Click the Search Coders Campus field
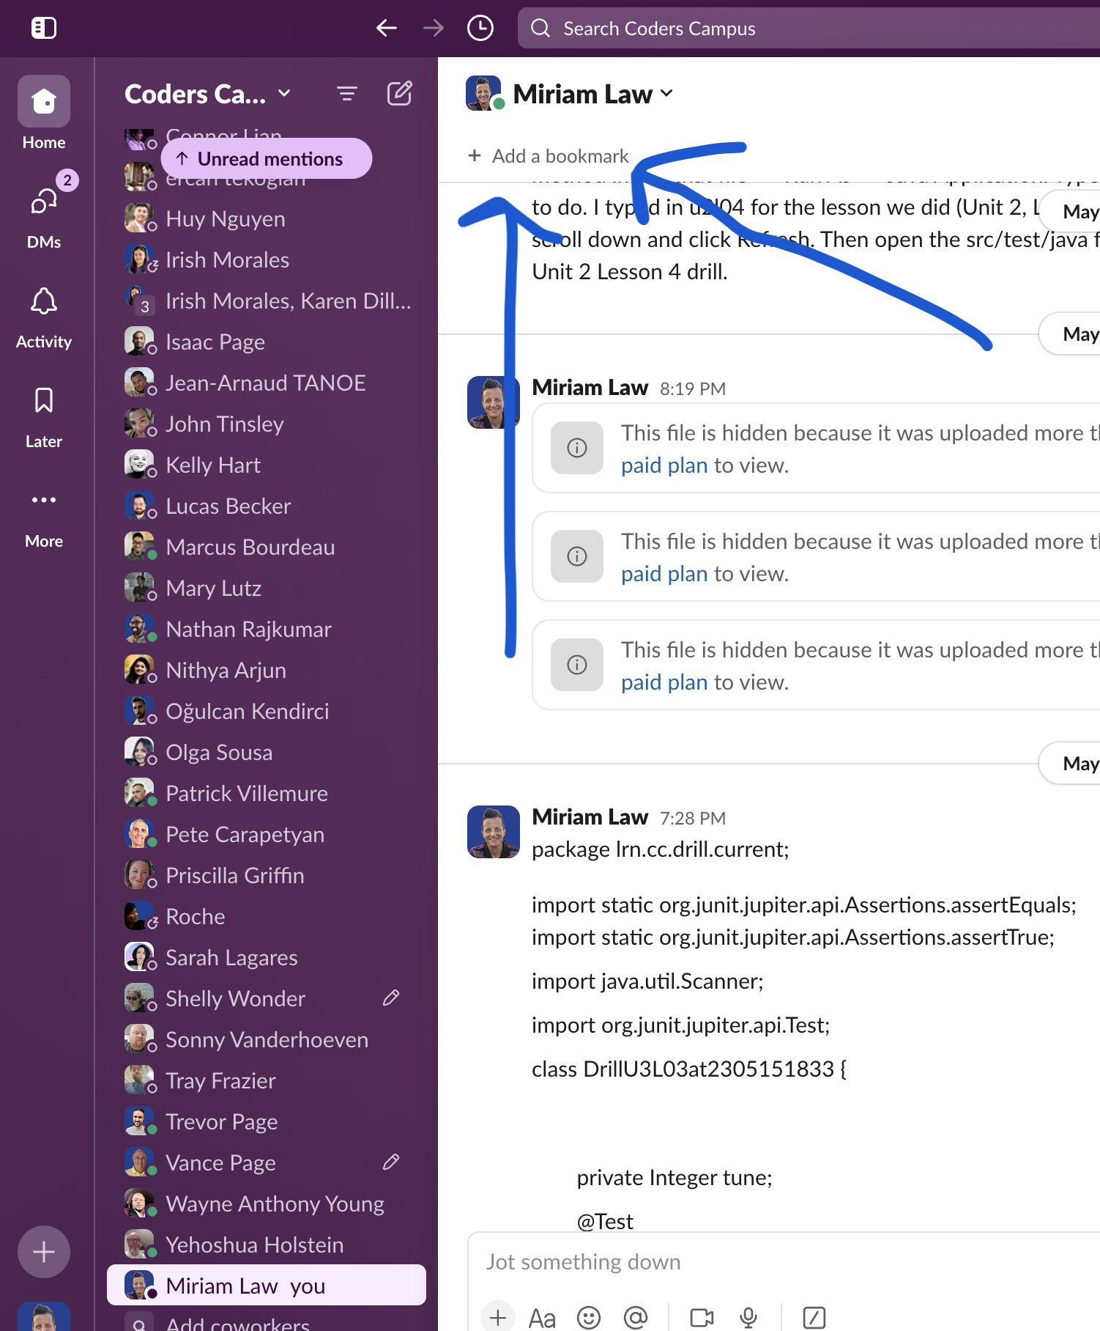This screenshot has width=1100, height=1331. [809, 28]
